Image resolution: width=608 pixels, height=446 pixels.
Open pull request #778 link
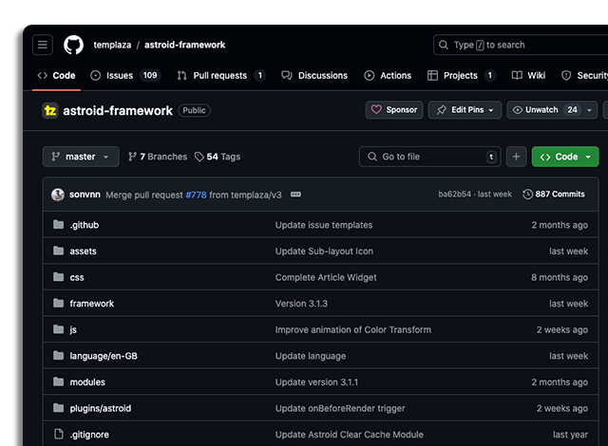196,195
